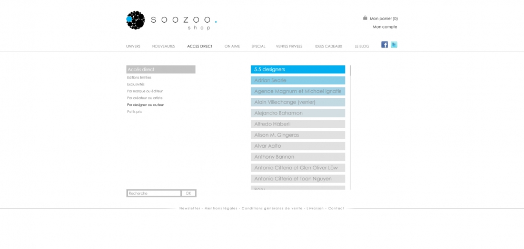Click the Soozoo shop logo
Image resolution: width=524 pixels, height=249 pixels.
pos(172,21)
